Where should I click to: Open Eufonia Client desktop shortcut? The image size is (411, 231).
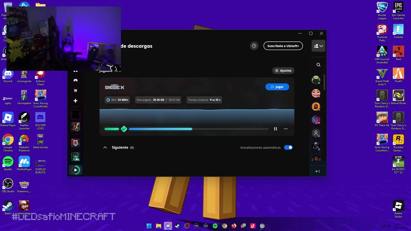tap(40, 77)
